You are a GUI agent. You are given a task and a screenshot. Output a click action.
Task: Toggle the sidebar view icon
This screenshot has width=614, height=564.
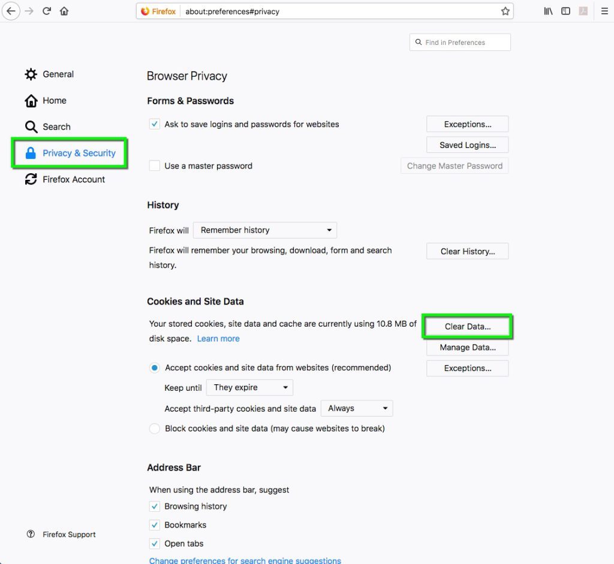click(565, 11)
